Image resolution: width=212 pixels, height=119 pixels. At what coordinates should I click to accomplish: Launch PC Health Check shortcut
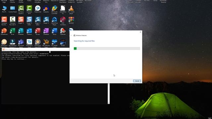coord(54,43)
